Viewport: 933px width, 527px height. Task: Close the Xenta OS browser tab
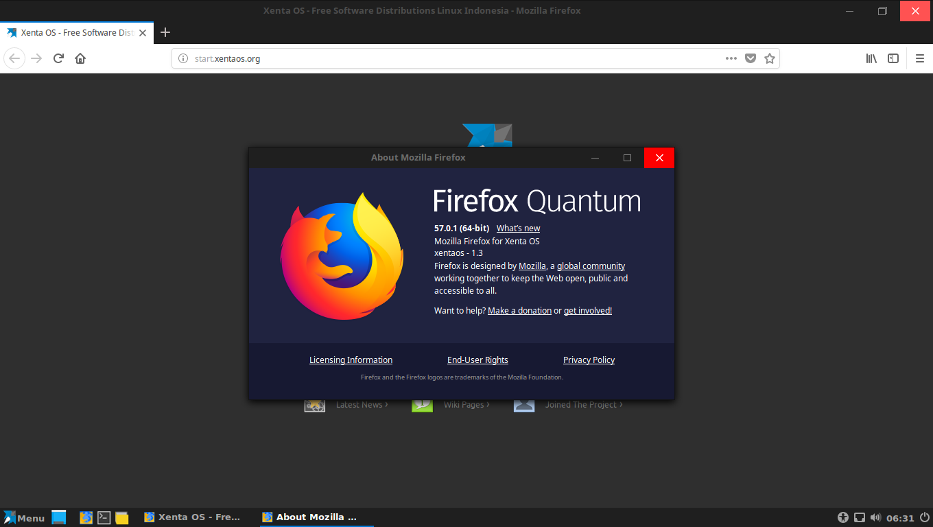click(143, 32)
